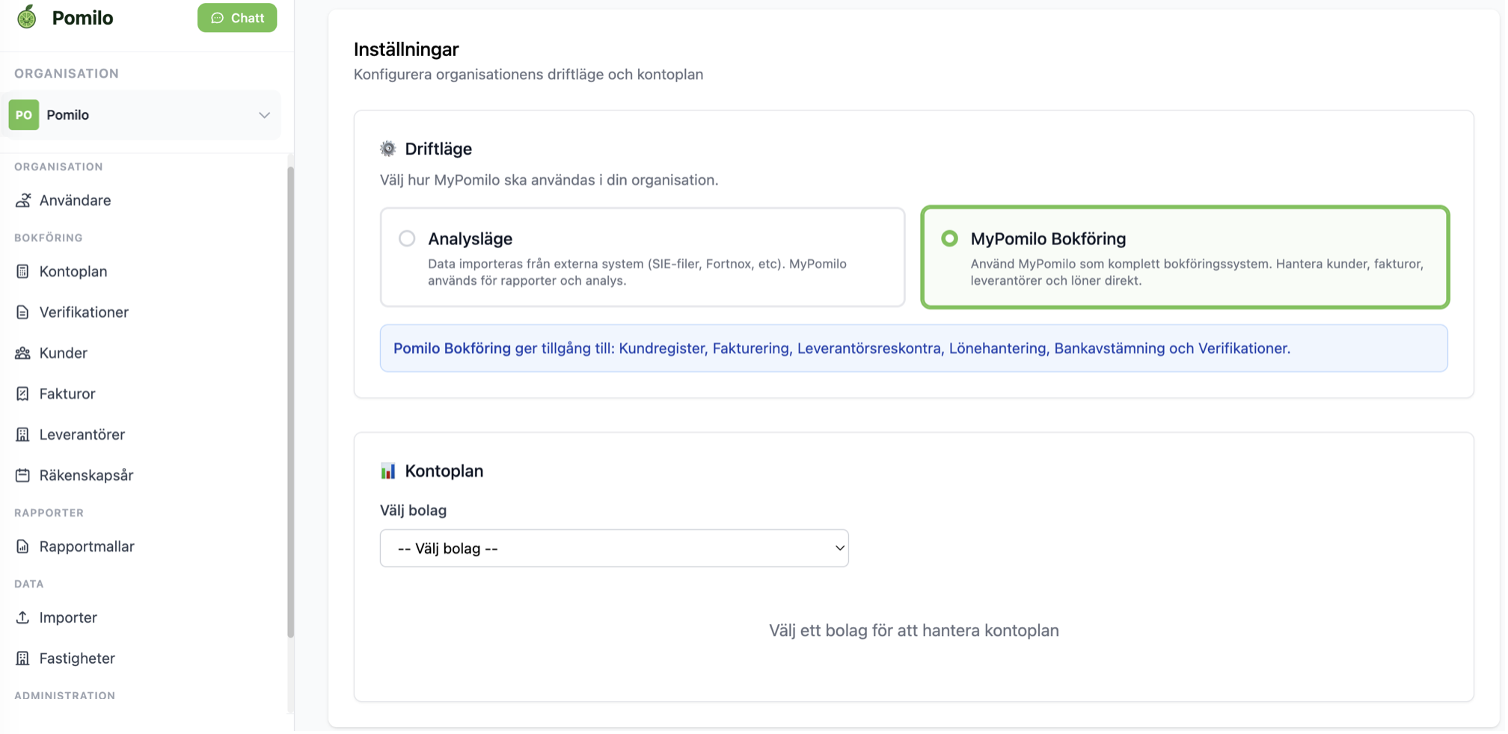Go to Verifikationer page

84,312
